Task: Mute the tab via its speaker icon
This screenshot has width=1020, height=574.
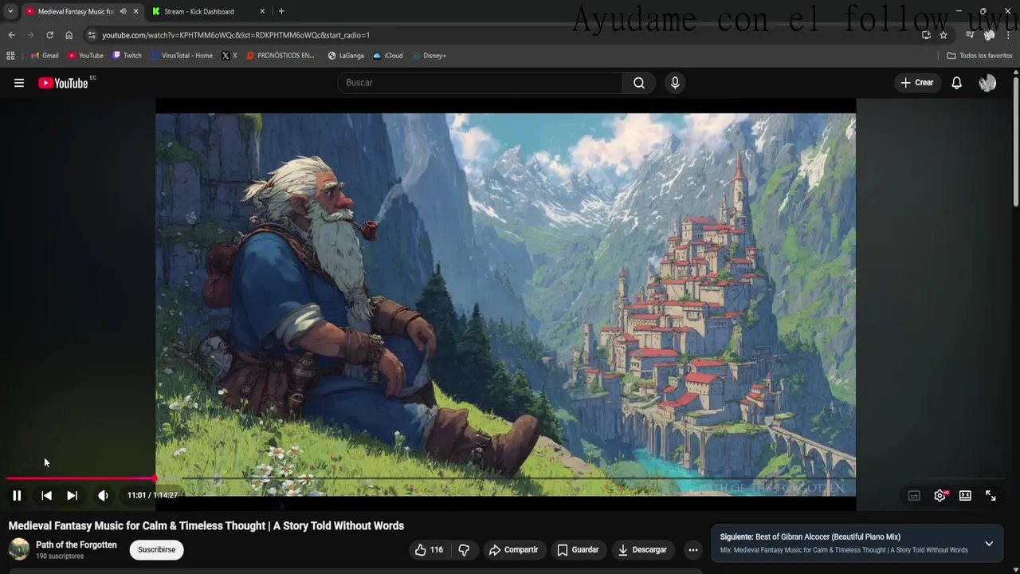Action: click(123, 11)
